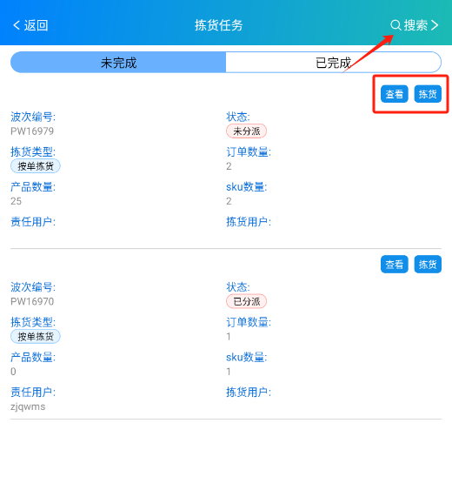The width and height of the screenshot is (452, 497).
Task: Click 查看 button for wave PW16979
Action: (395, 94)
